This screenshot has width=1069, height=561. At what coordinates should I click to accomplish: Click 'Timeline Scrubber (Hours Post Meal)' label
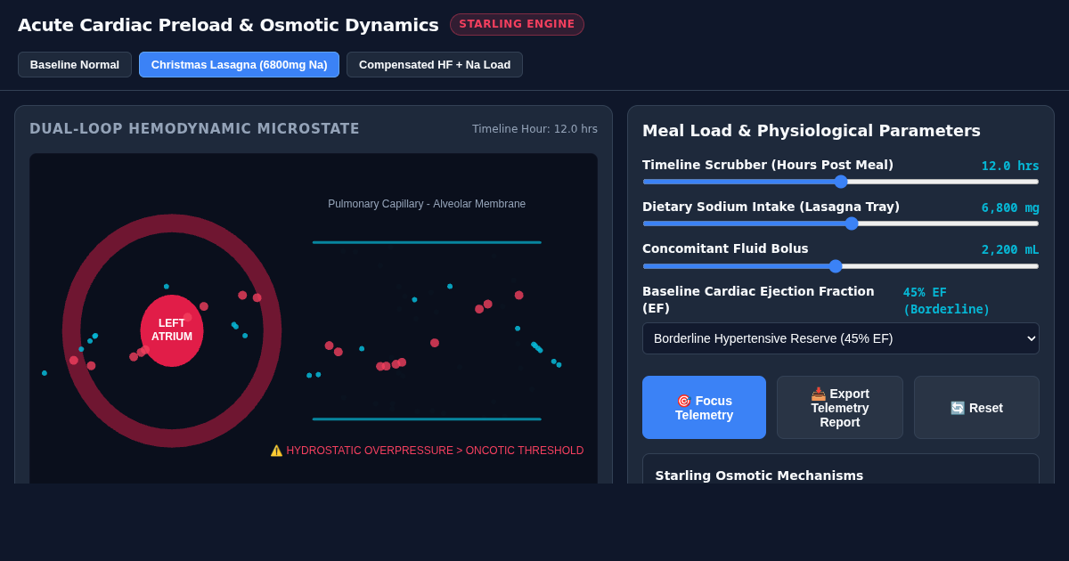point(768,165)
